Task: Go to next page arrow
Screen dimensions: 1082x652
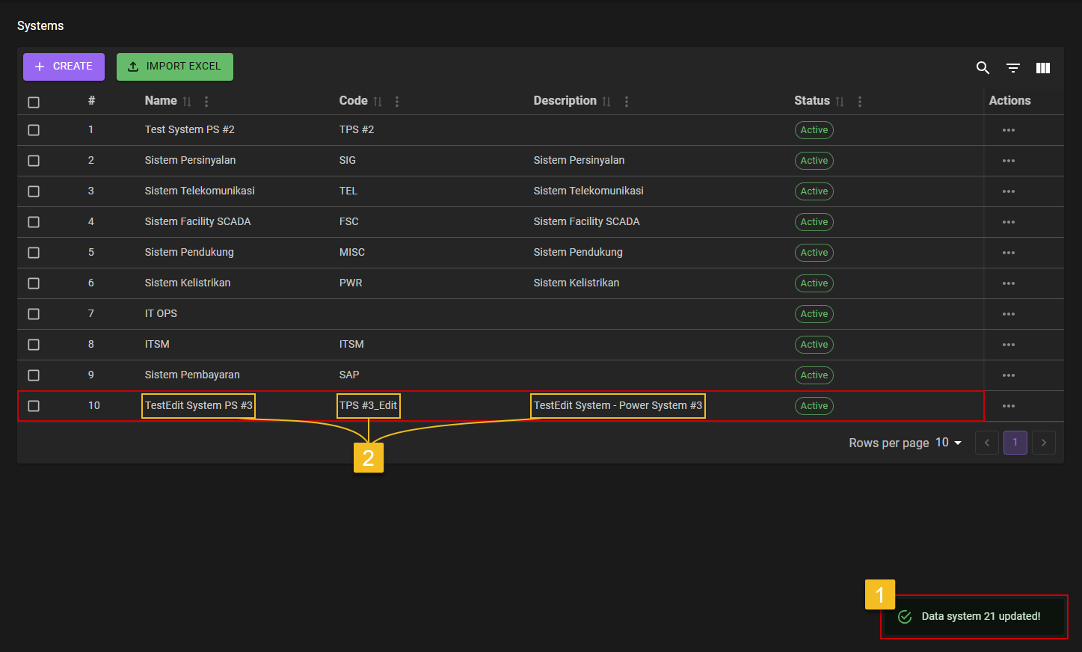Action: 1044,443
